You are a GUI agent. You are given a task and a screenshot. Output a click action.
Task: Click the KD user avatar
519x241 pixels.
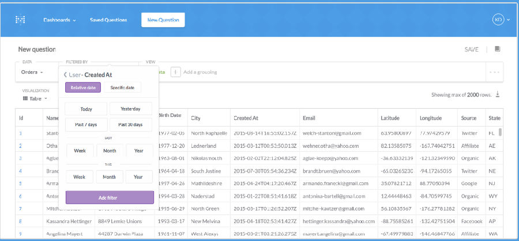tap(498, 20)
